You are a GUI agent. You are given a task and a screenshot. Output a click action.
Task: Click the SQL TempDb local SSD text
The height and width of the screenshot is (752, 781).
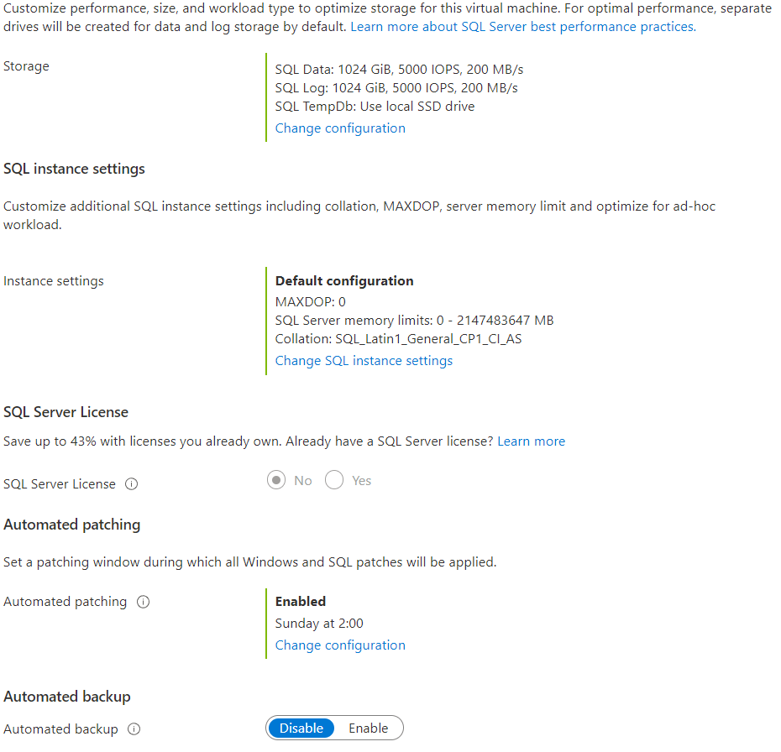click(375, 107)
